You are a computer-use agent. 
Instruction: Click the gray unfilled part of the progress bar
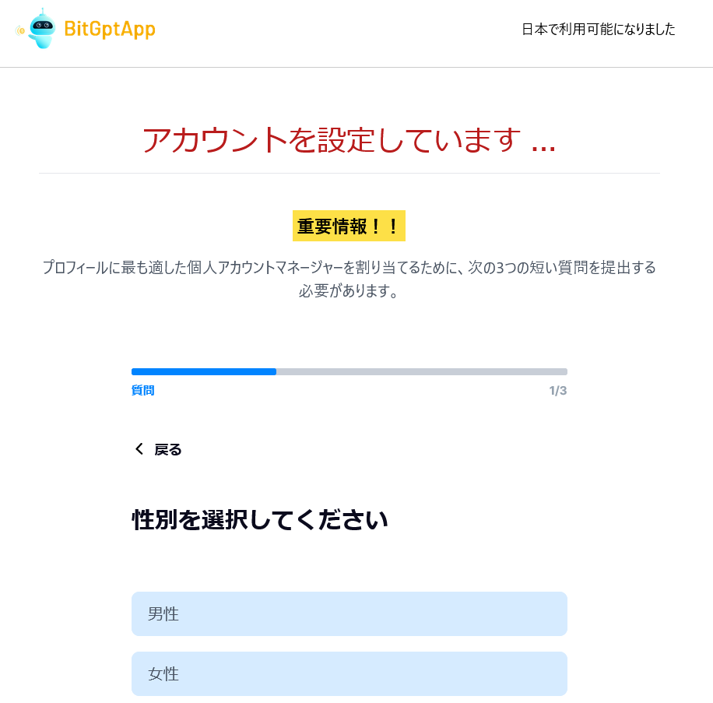pos(421,371)
